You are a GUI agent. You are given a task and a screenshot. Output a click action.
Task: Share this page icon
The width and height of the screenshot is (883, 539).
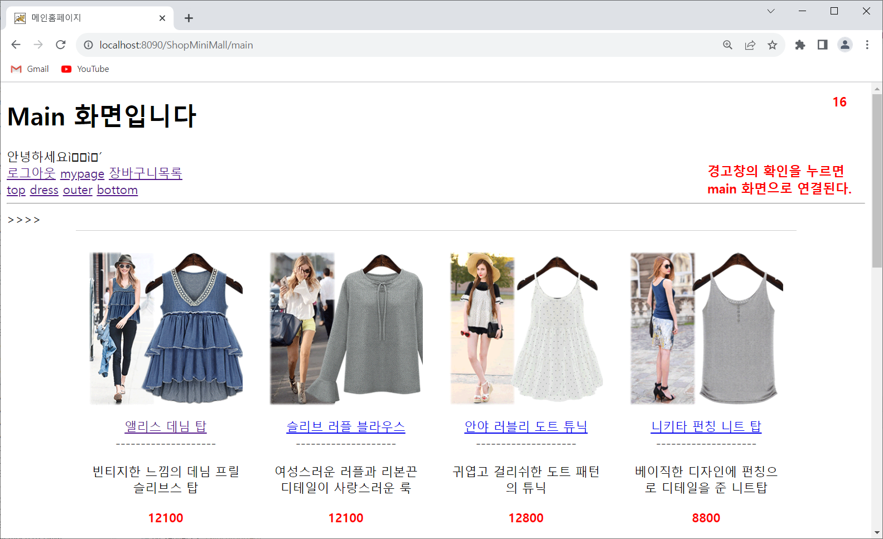[750, 45]
